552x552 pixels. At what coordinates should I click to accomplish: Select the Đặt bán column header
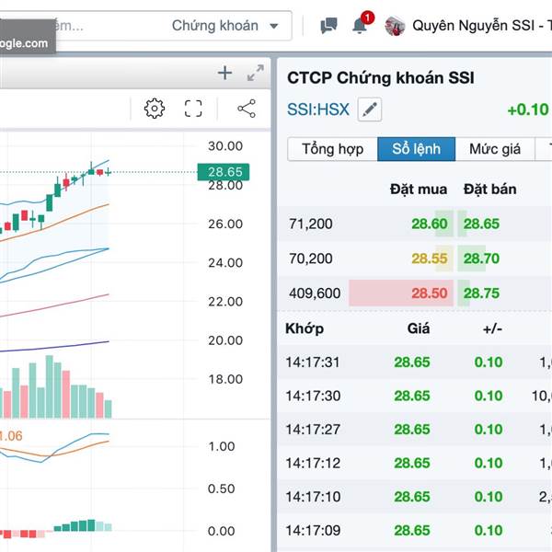pos(489,190)
